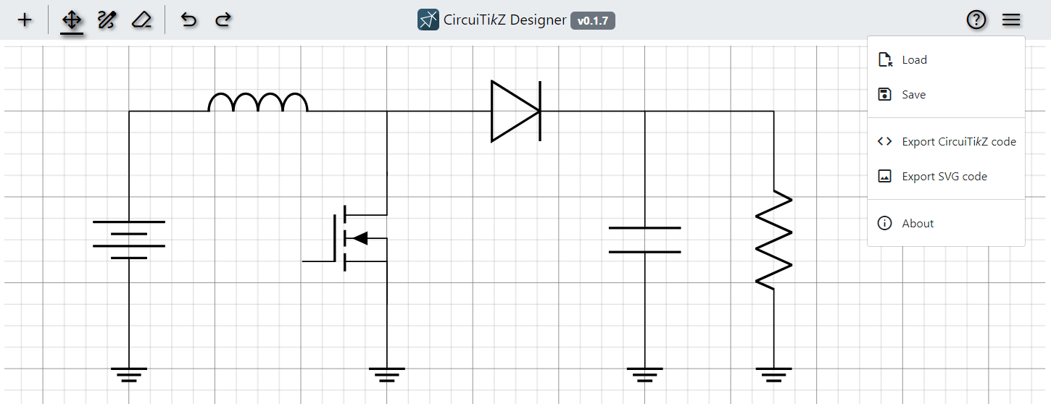The image size is (1051, 404).
Task: Select the eraser tool
Action: (141, 20)
